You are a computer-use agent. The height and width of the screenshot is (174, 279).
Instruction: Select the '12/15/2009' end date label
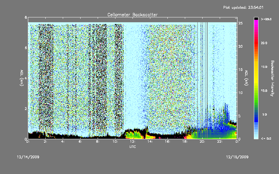coord(237,157)
